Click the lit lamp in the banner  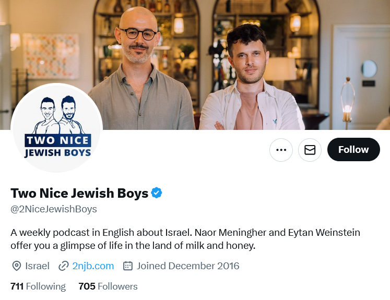pyautogui.click(x=347, y=102)
